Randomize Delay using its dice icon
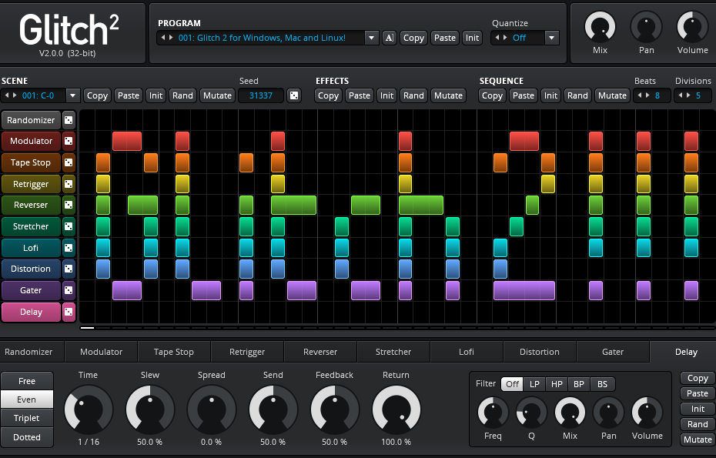 (69, 312)
